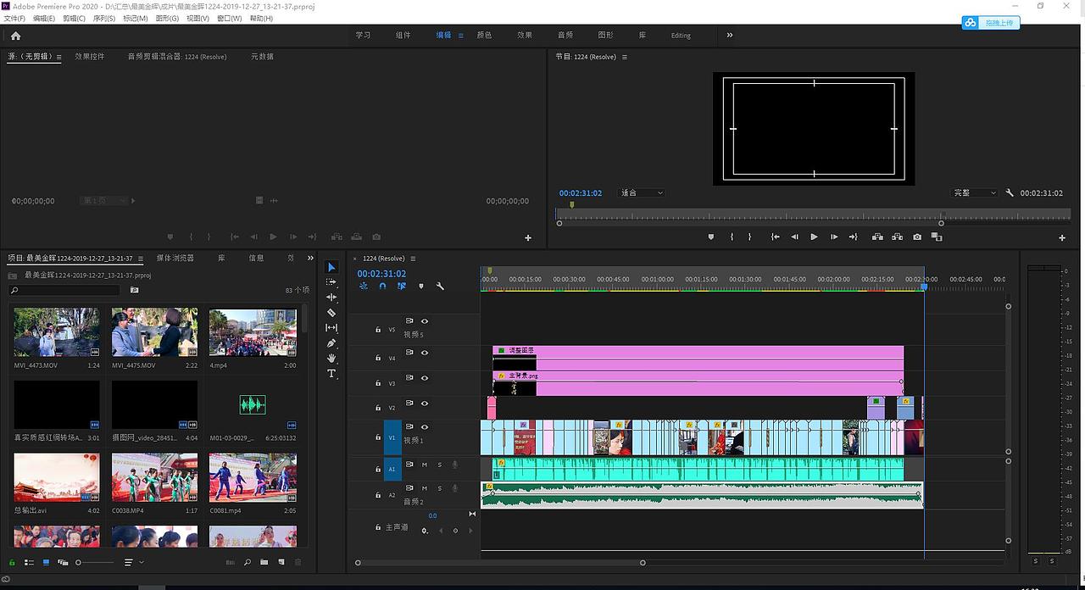
Task: Open the 窗口(W) menu
Action: pos(229,18)
